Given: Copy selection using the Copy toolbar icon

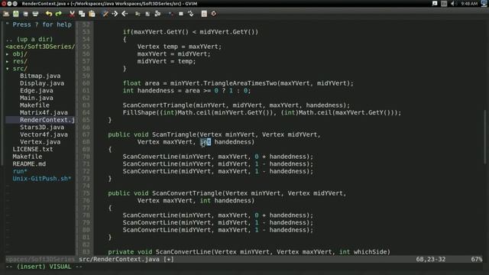Looking at the screenshot, I should [x=82, y=14].
